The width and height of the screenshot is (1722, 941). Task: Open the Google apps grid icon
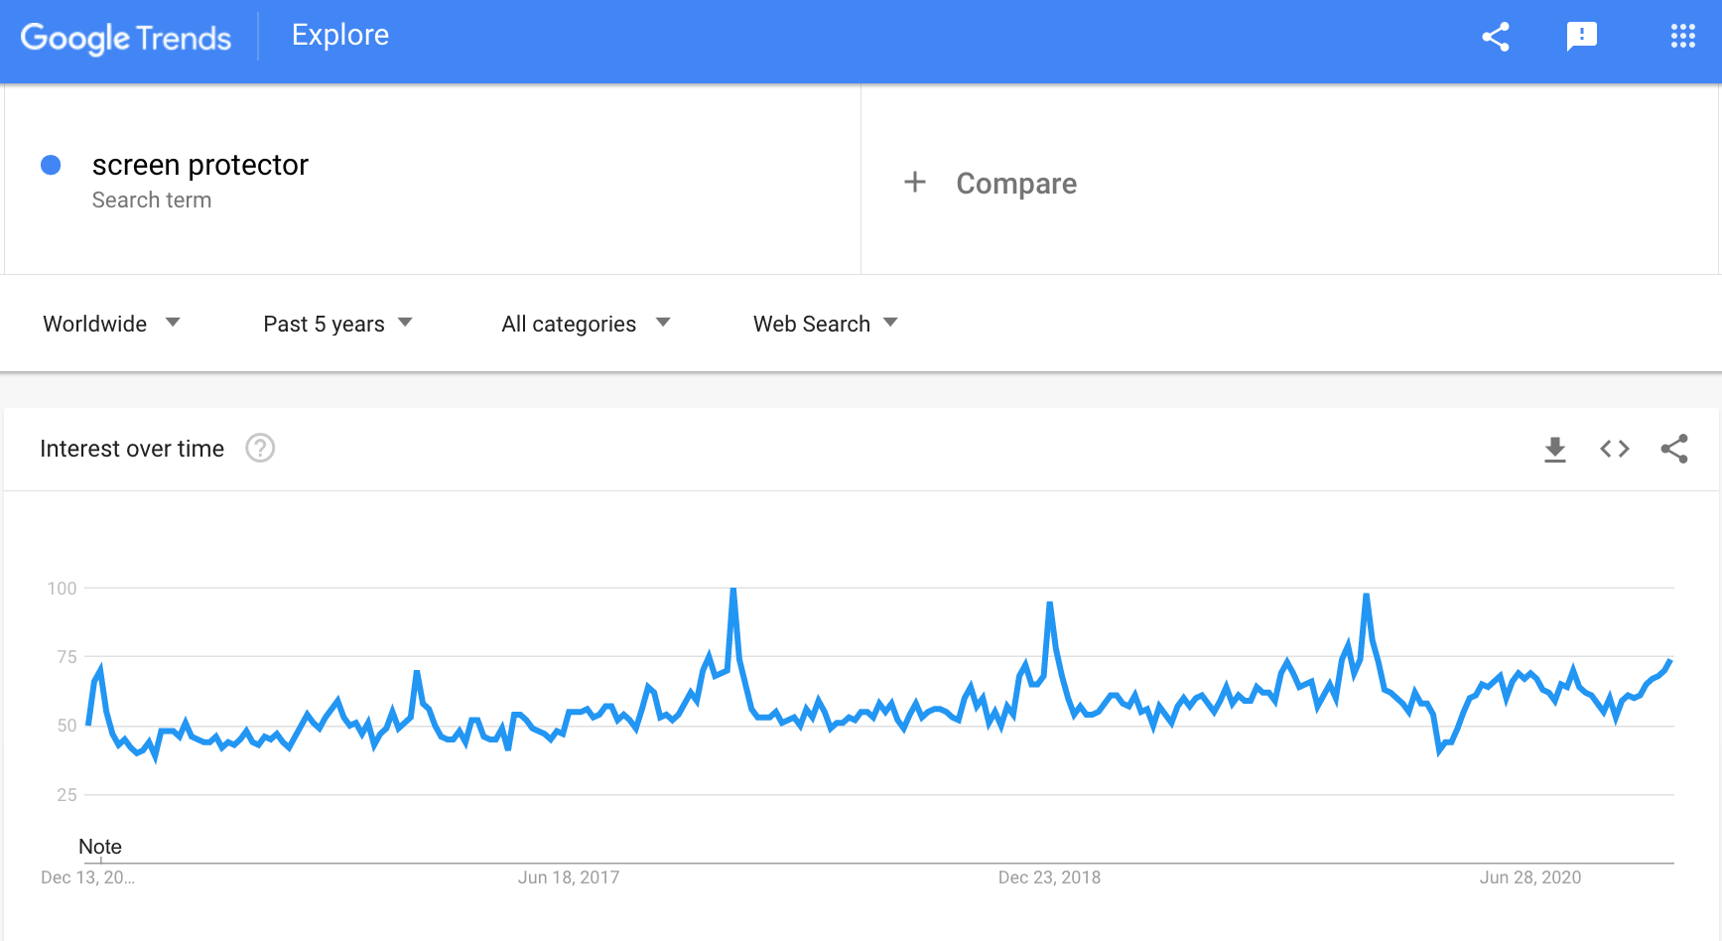click(x=1683, y=37)
